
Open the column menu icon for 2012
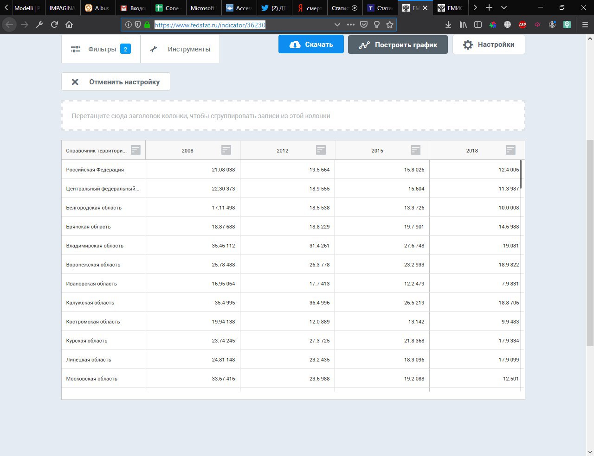321,150
